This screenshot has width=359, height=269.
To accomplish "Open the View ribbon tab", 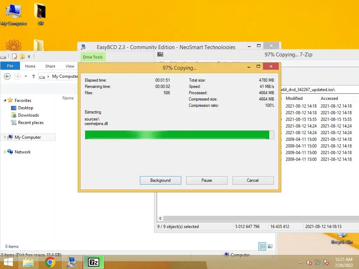I will pos(70,66).
